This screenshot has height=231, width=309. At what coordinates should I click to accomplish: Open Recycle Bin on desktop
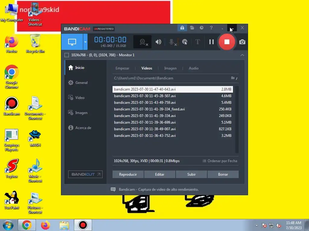point(35,44)
